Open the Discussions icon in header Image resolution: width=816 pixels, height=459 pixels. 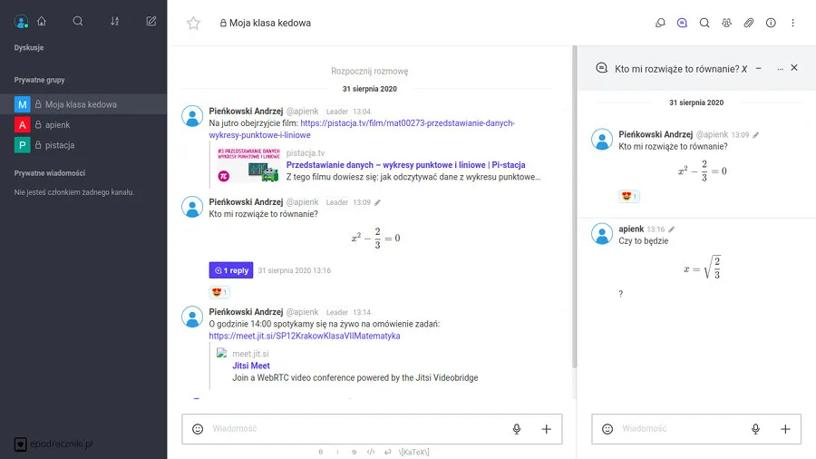(660, 24)
